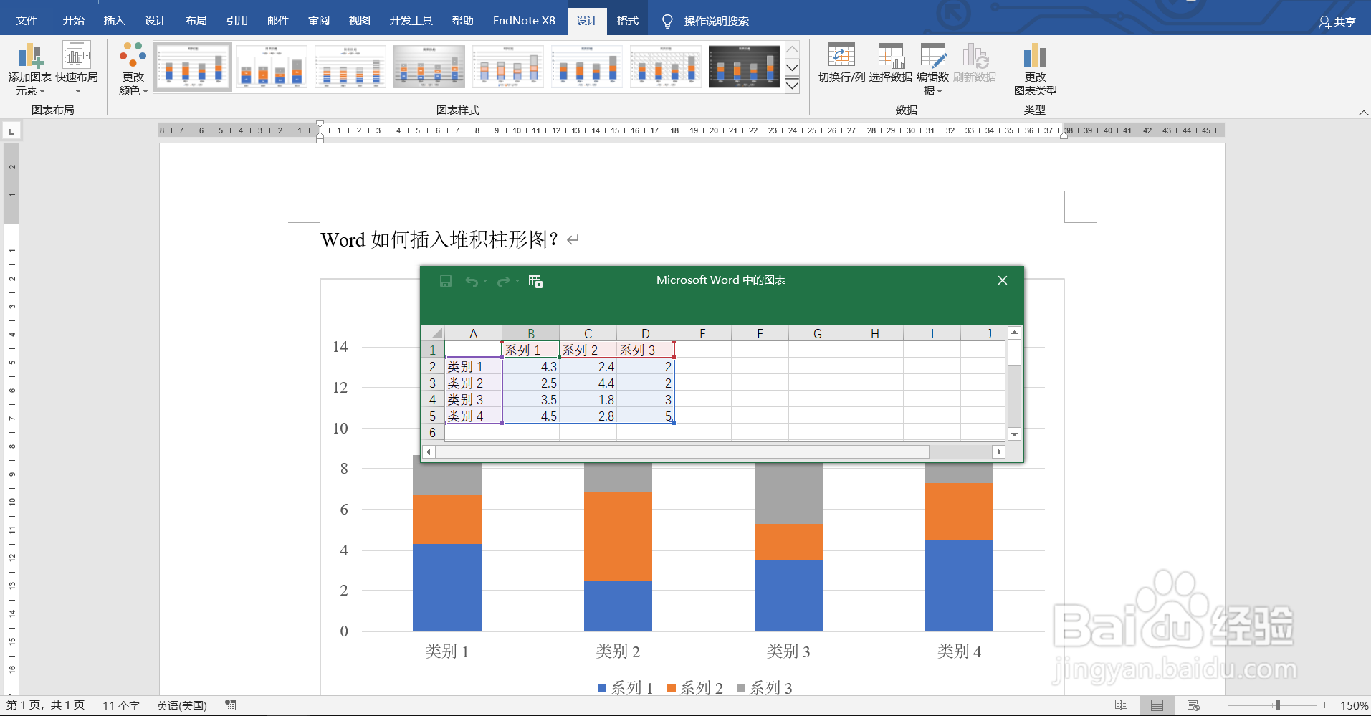Click zoom out minus button
This screenshot has height=716, width=1371.
point(1219,705)
